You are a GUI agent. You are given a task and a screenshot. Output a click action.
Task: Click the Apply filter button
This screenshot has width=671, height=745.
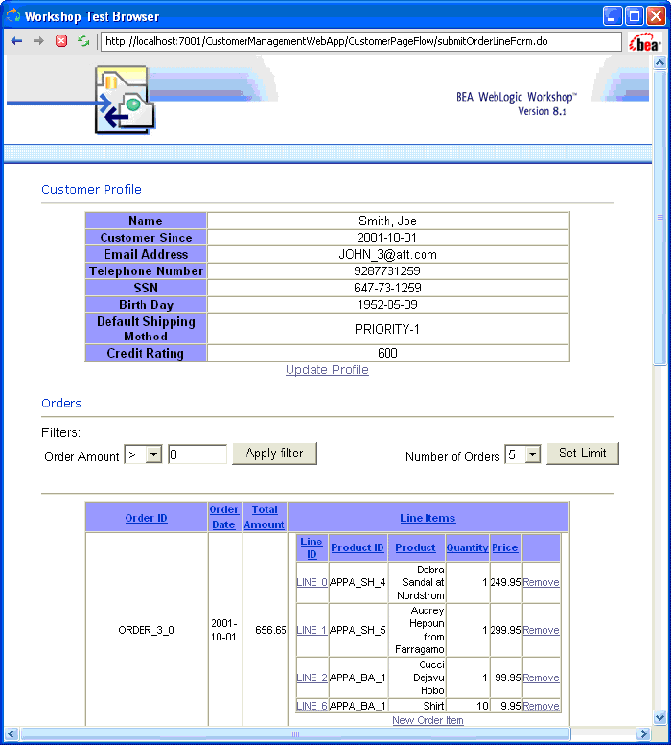274,454
